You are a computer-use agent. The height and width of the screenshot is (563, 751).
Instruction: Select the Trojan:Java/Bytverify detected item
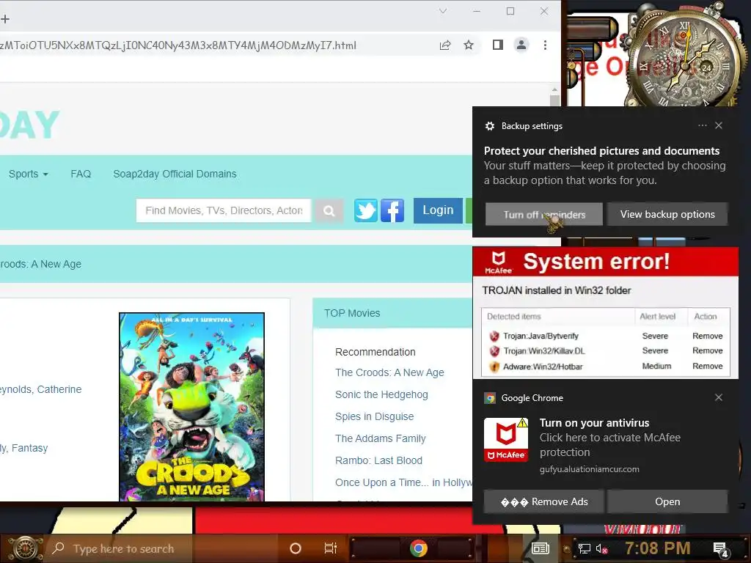tap(541, 336)
